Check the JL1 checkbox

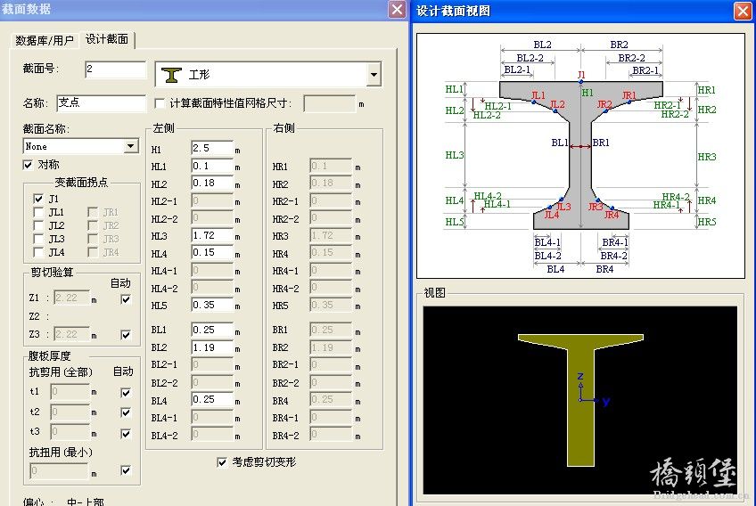38,212
